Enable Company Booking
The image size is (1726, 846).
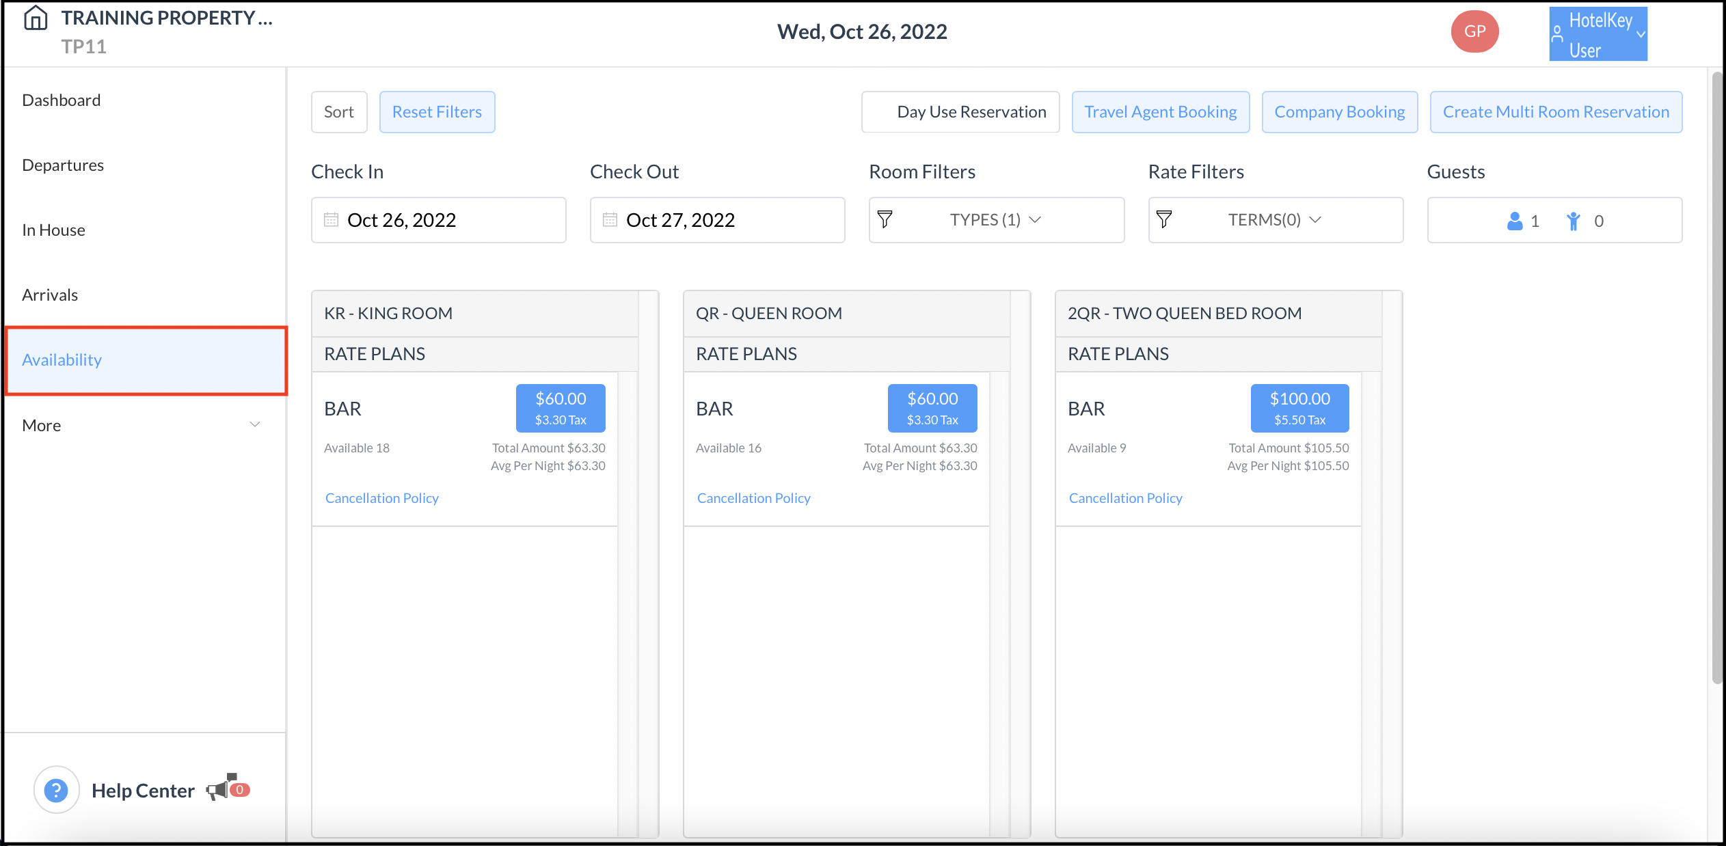[1339, 111]
